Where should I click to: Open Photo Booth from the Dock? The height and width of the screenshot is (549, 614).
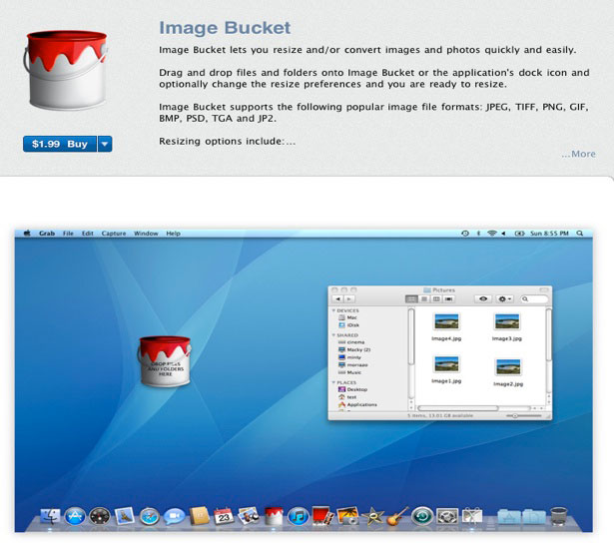point(322,516)
